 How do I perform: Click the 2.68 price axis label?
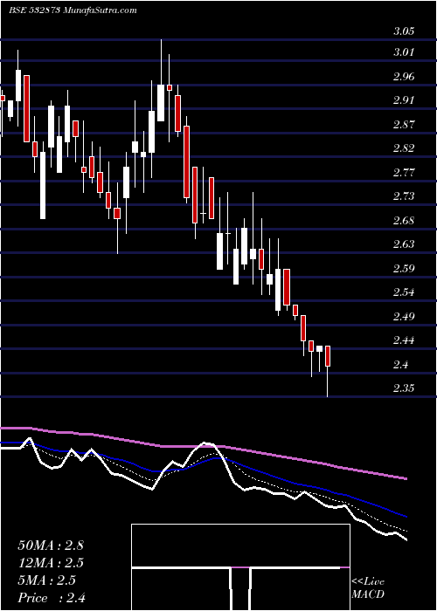[404, 221]
